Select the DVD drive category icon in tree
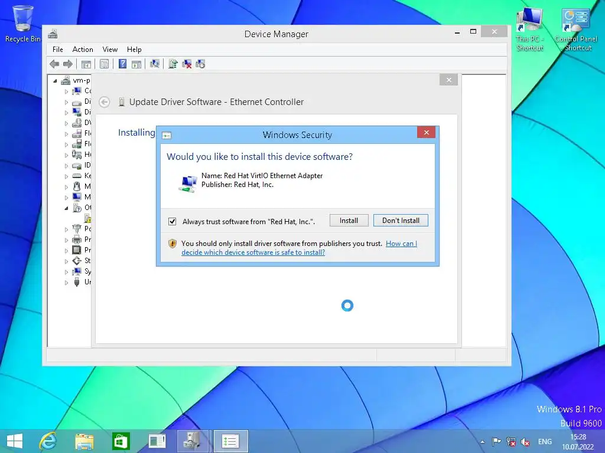Viewport: 605px width, 453px height. (x=77, y=123)
